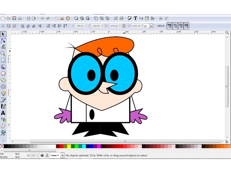The height and width of the screenshot is (173, 231).
Task: Click the Import icon
Action: (x=28, y=18)
